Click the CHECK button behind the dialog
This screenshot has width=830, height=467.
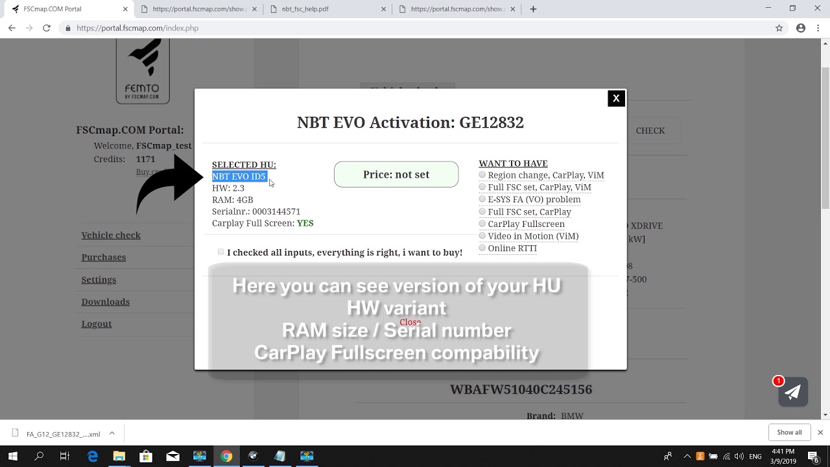650,130
